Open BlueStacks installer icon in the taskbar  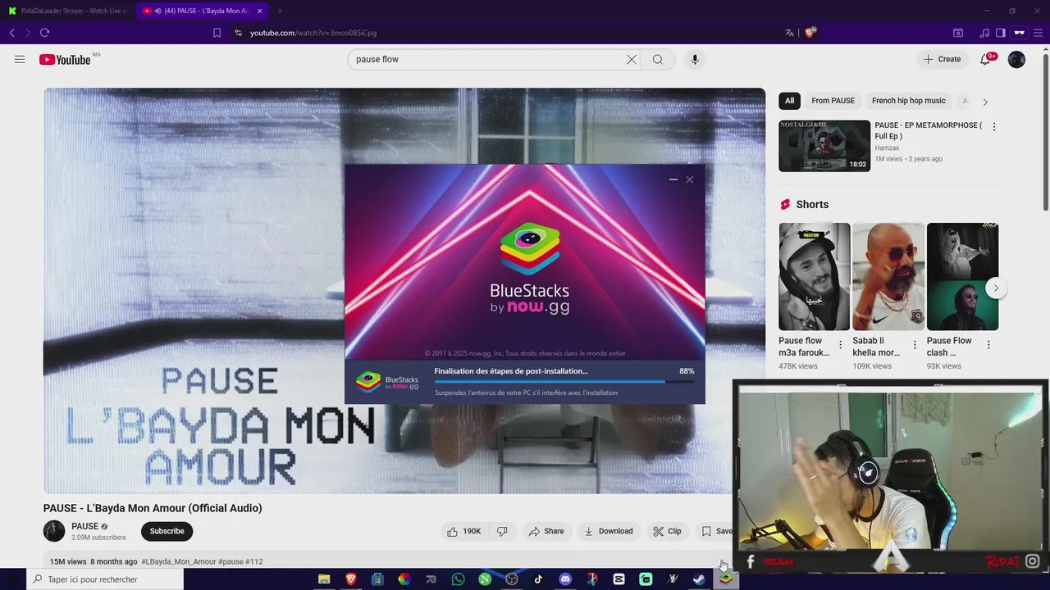[x=726, y=579]
